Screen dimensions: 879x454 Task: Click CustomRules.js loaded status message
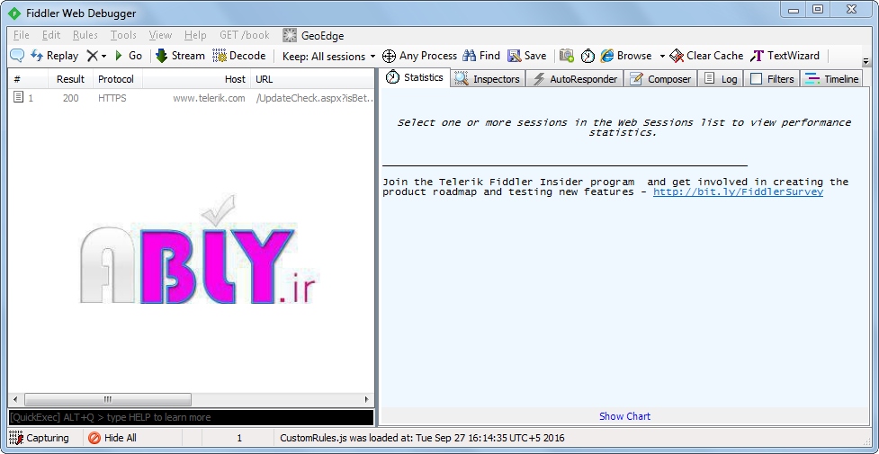coord(422,439)
